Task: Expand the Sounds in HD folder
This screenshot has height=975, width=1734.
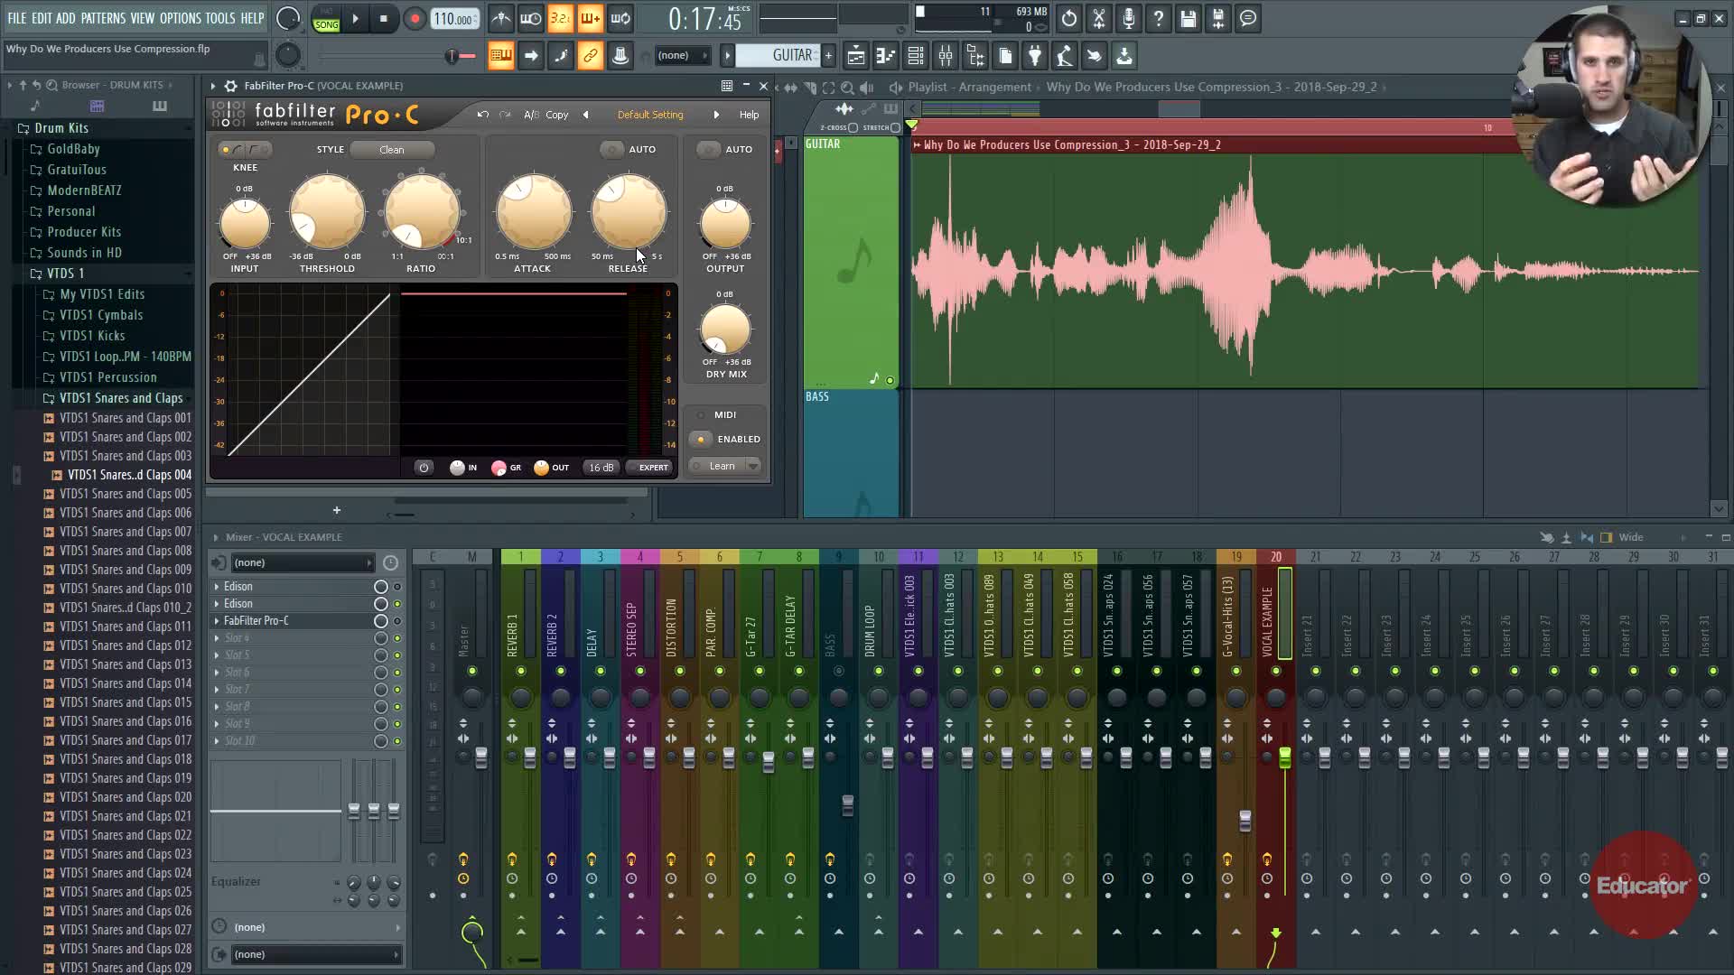Action: point(84,253)
